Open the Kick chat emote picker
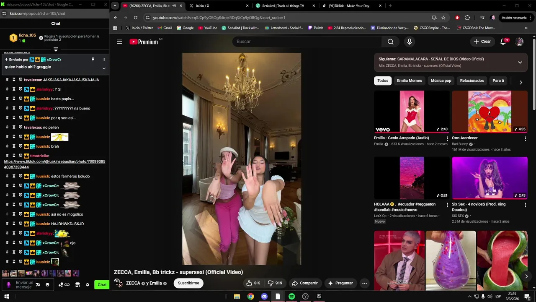The image size is (536, 302). click(47, 285)
